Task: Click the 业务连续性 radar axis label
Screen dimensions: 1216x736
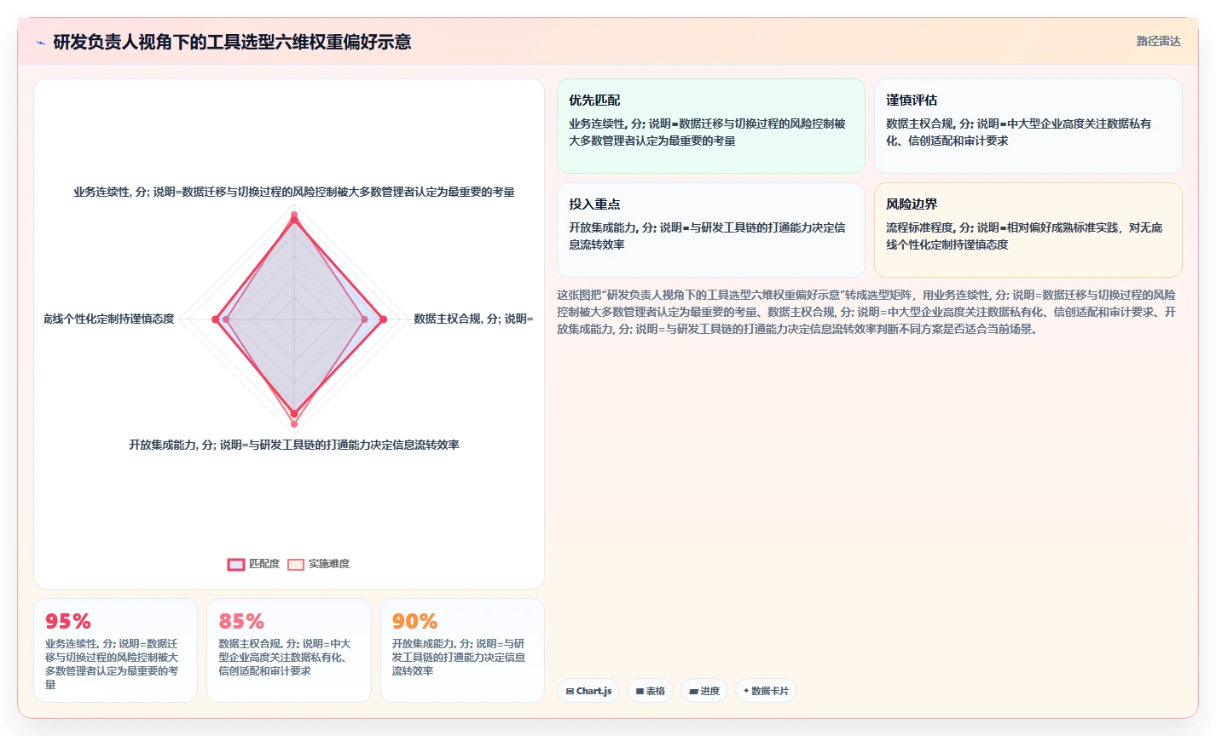Action: click(294, 193)
